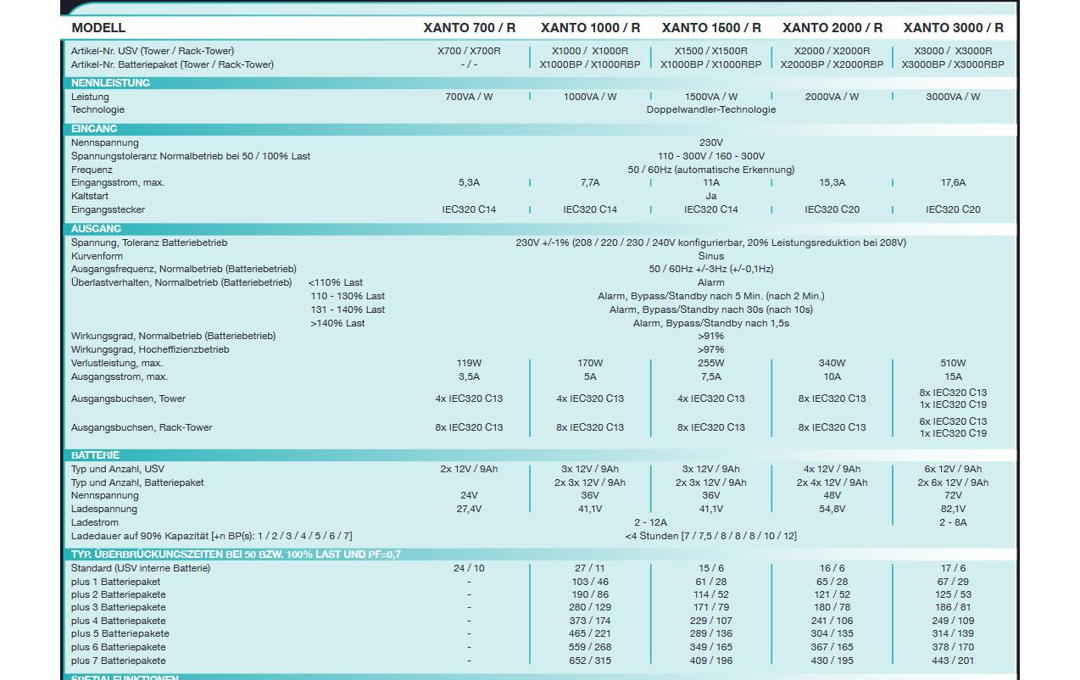
Task: Click the Eingangsstecker row label
Action: point(108,209)
